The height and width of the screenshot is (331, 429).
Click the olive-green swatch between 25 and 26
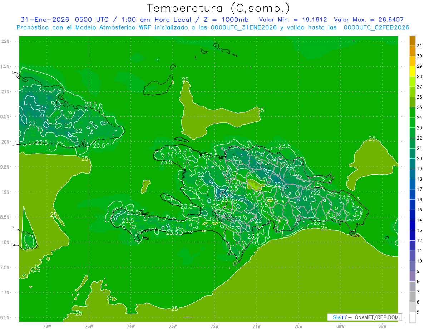(x=412, y=102)
